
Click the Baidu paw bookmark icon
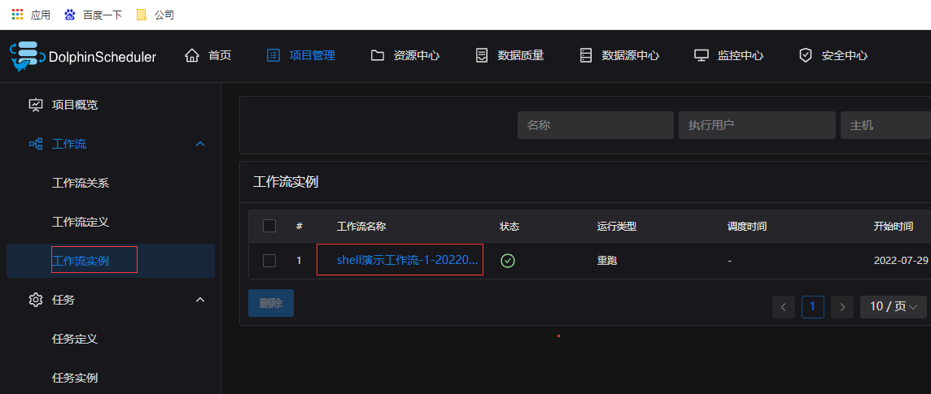pyautogui.click(x=70, y=15)
